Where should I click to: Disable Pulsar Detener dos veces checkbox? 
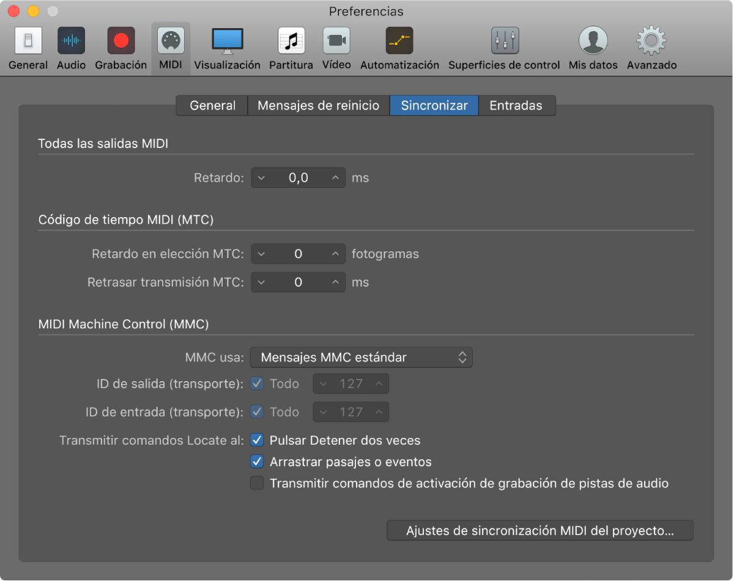[x=258, y=440]
